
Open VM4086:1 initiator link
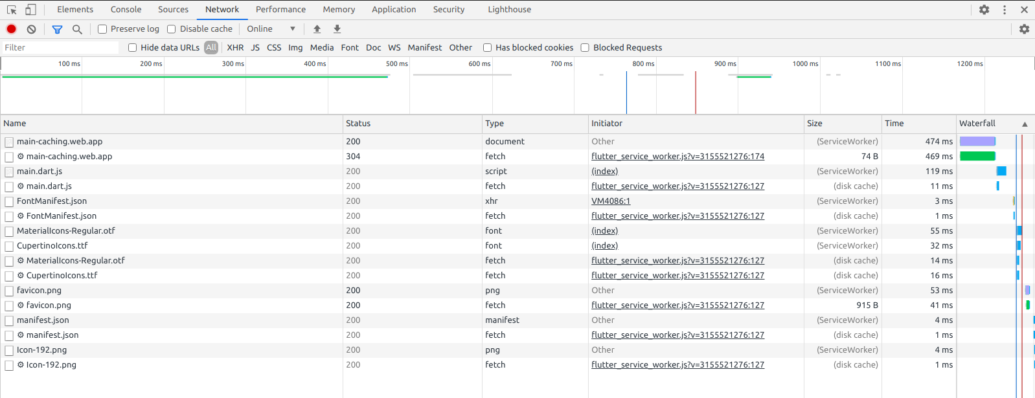click(611, 201)
